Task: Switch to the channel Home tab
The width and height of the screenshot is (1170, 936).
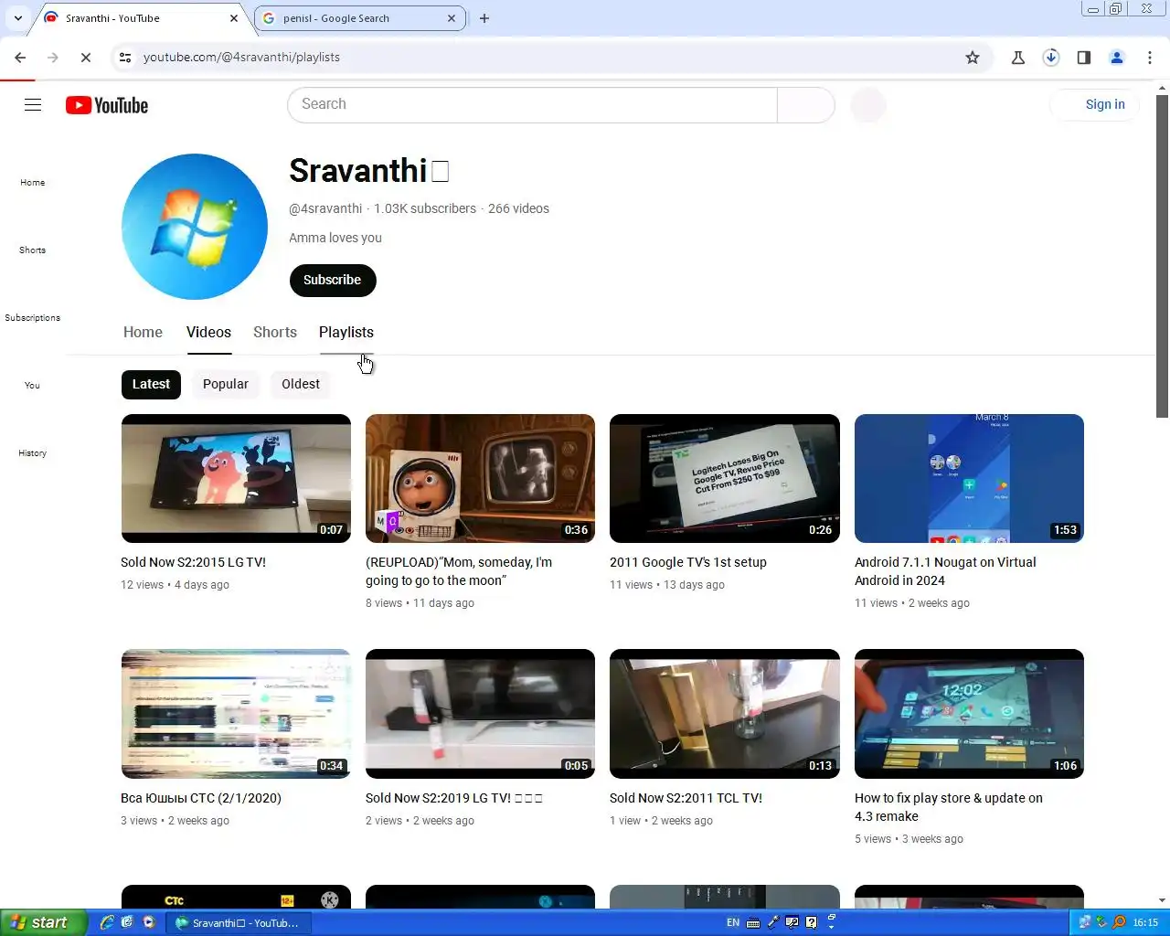Action: click(143, 332)
